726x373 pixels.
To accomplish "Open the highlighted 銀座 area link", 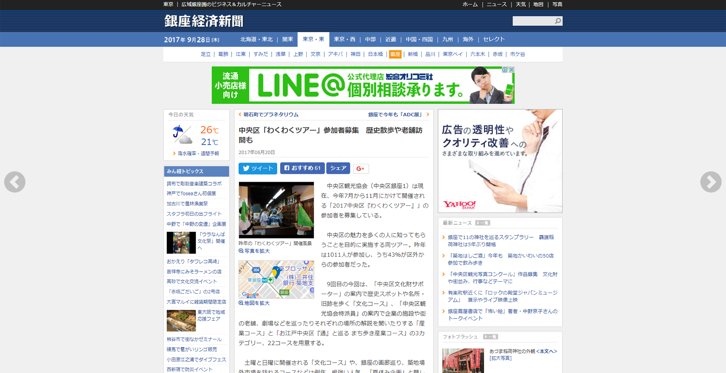I will [395, 54].
